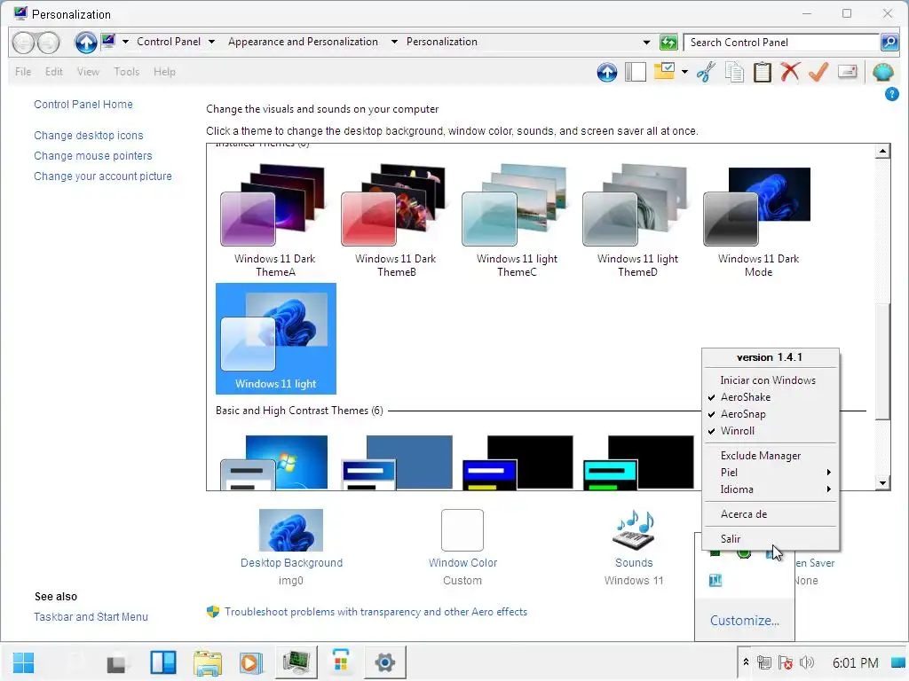Open the Control Panel breadcrumb dropdown arrow

(x=211, y=42)
